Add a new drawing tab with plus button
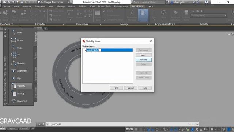 tap(46, 29)
